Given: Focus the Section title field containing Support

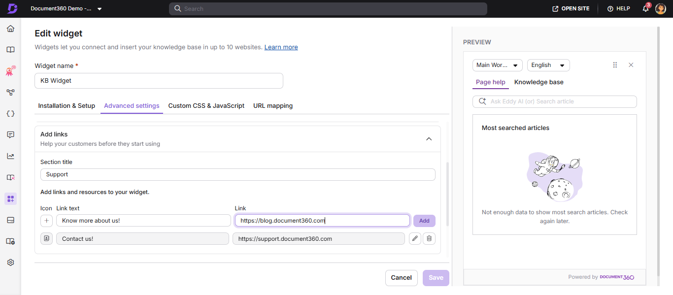Looking at the screenshot, I should (x=238, y=174).
